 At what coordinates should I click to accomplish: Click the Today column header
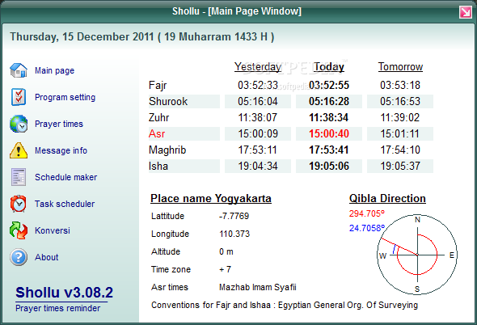click(x=329, y=67)
